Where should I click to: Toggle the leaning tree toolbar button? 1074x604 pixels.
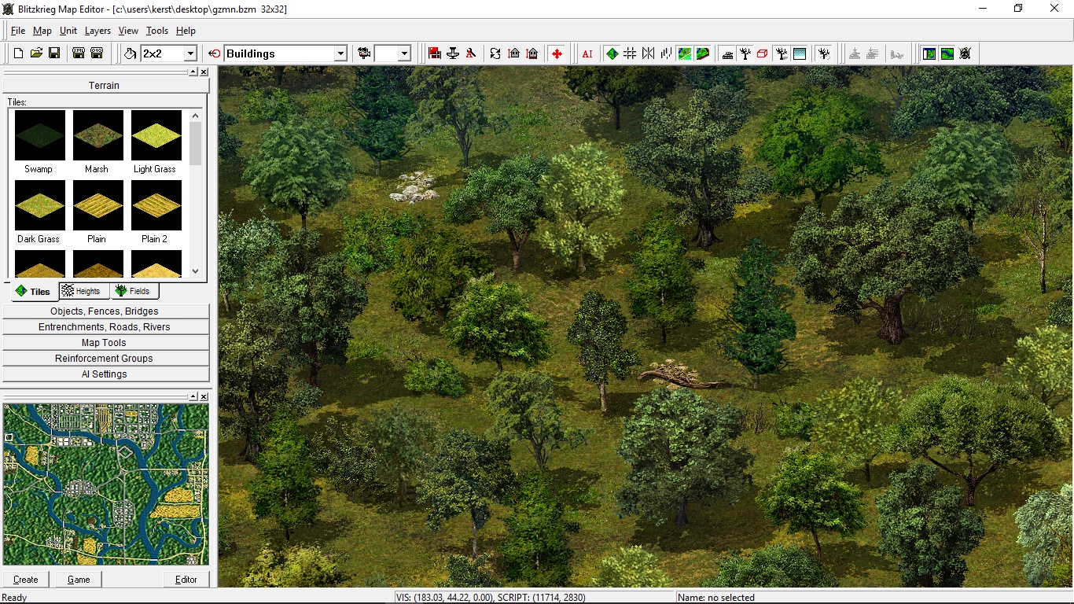point(824,53)
